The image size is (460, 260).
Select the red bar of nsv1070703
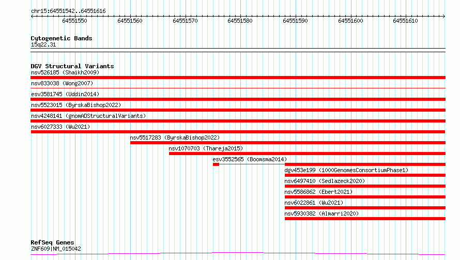(307, 154)
